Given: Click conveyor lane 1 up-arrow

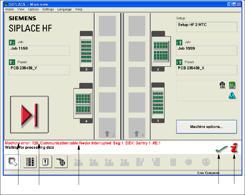Looking at the screenshot, I should [x=137, y=134].
